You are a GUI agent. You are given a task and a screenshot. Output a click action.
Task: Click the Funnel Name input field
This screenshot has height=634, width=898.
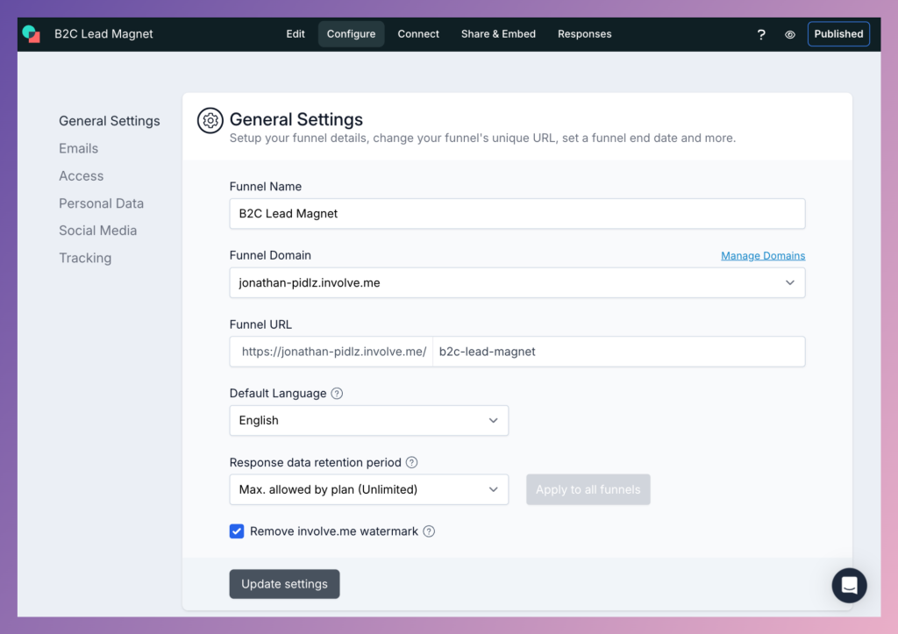(x=517, y=213)
